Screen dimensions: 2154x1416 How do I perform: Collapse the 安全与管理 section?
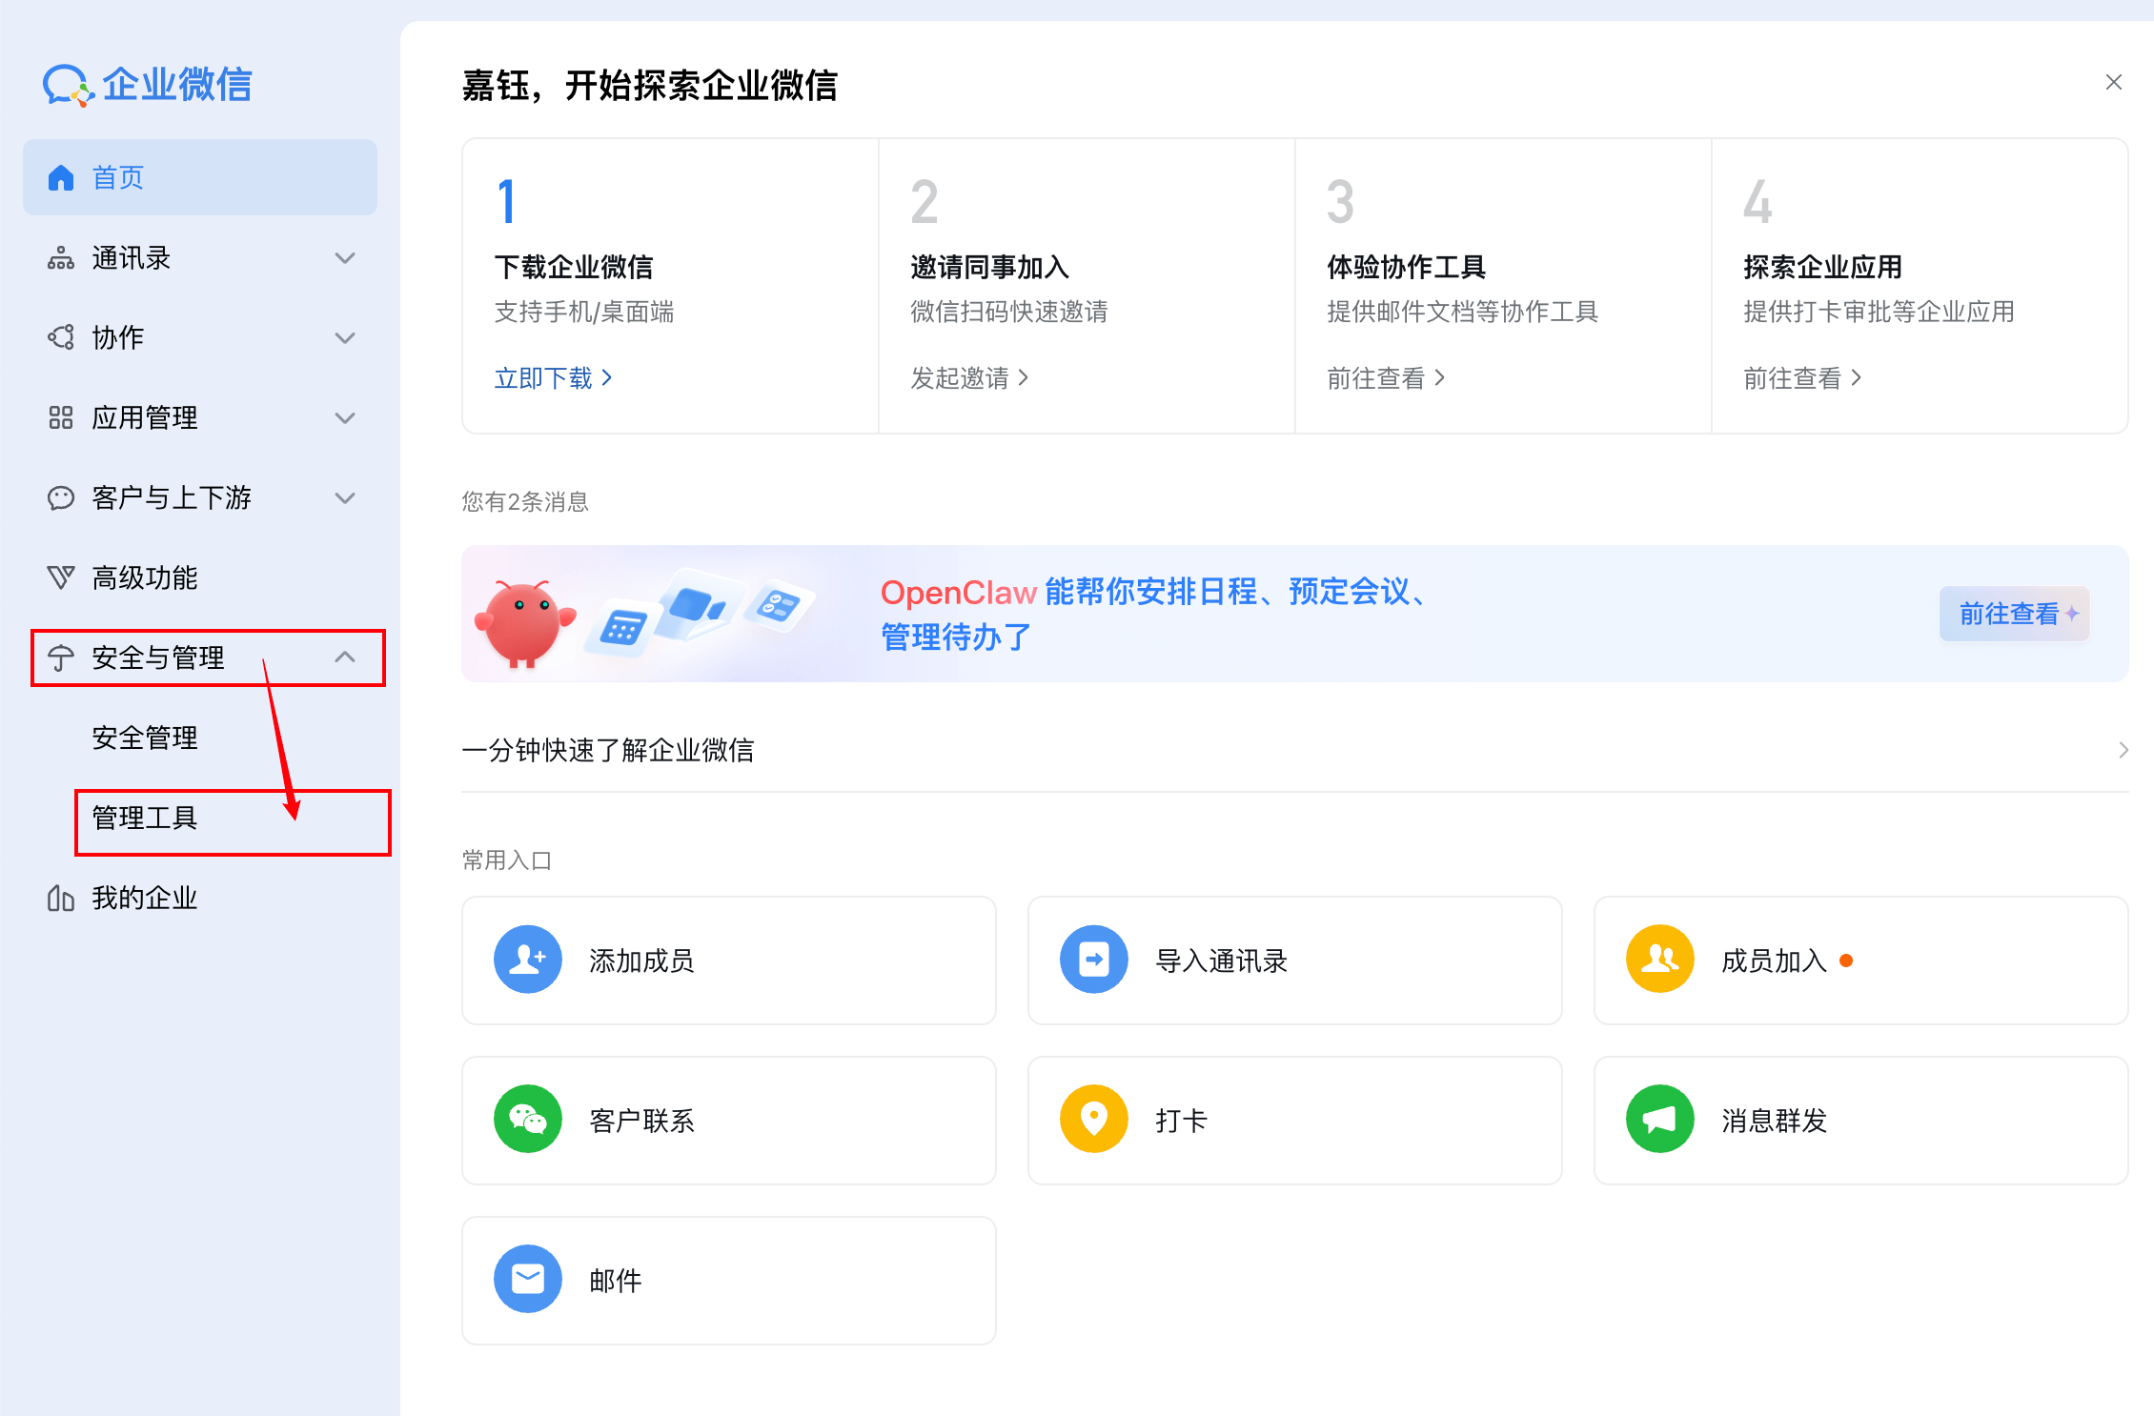(x=344, y=657)
